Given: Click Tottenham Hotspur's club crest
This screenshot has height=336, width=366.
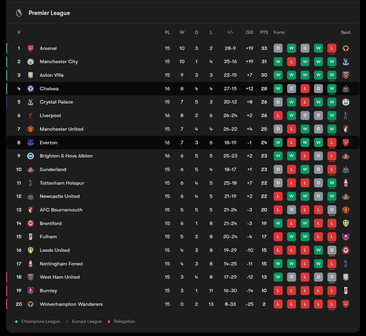Looking at the screenshot, I should pyautogui.click(x=30, y=183).
